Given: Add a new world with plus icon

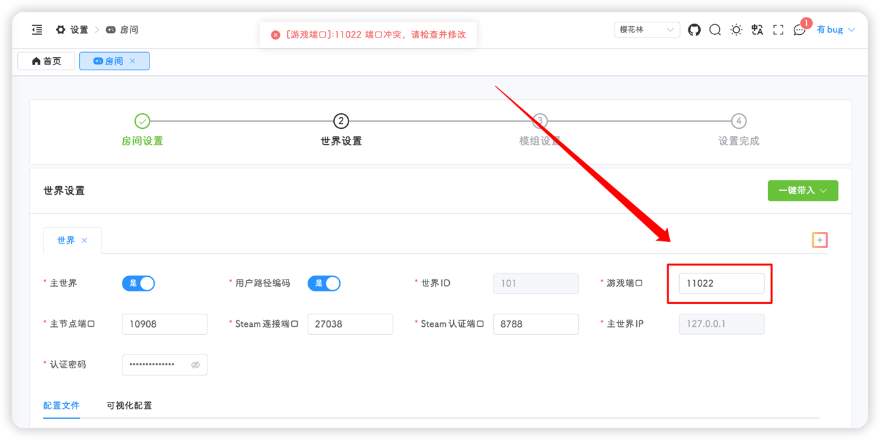Looking at the screenshot, I should [820, 241].
